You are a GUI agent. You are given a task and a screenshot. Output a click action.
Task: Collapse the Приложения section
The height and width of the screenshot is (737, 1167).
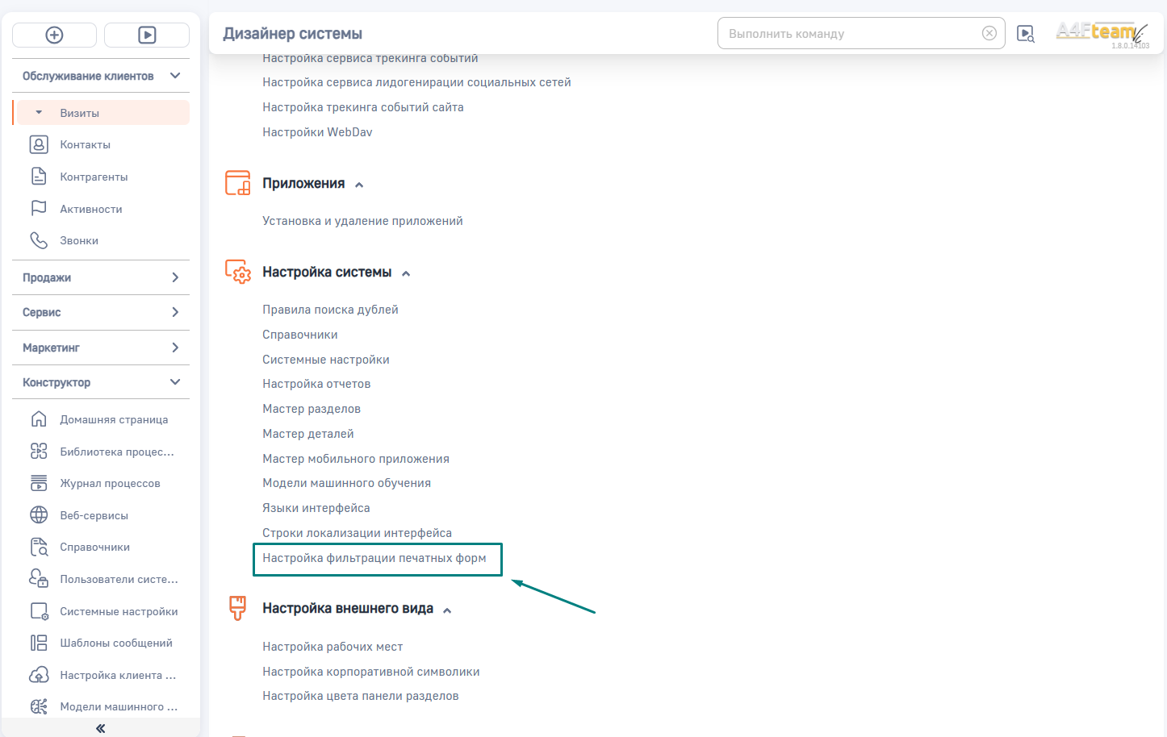(359, 185)
